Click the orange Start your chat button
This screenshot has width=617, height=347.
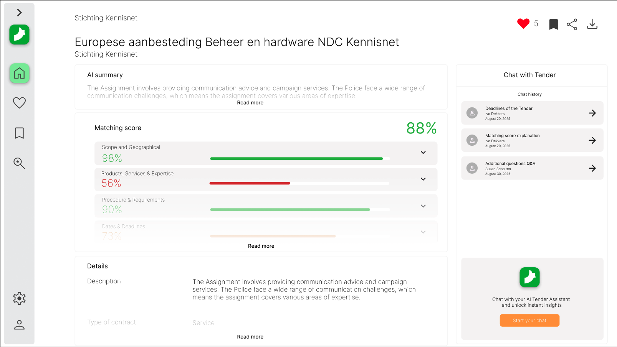pyautogui.click(x=529, y=321)
